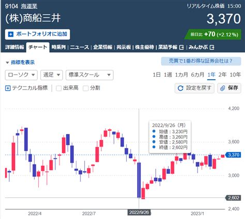Click the 2022/4 axis label
The image size is (245, 219).
click(x=35, y=214)
